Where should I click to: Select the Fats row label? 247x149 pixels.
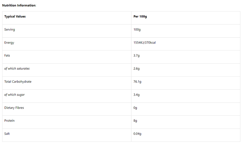7,55
